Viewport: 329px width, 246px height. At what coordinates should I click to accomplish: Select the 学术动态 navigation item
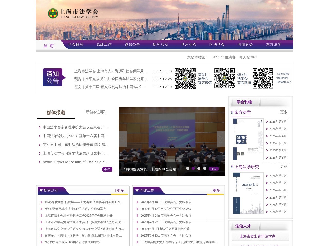tap(189, 44)
